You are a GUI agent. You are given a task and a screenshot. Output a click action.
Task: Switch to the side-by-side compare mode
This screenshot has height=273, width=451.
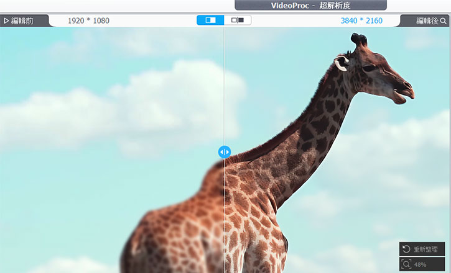pos(238,20)
